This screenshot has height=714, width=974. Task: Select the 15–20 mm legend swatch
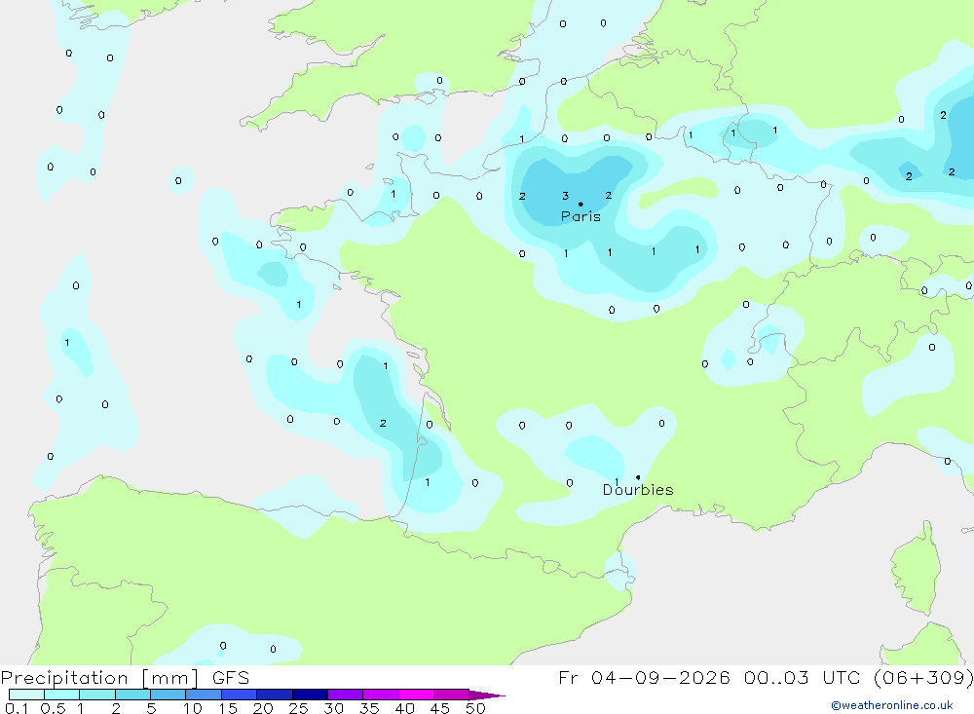(x=240, y=695)
